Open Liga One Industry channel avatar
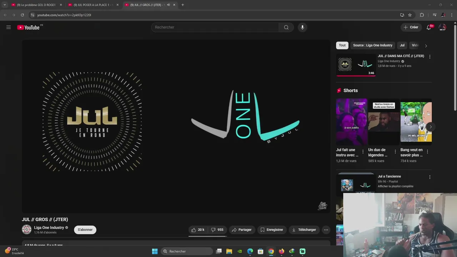Screen dimensions: 457x257 pos(26,230)
